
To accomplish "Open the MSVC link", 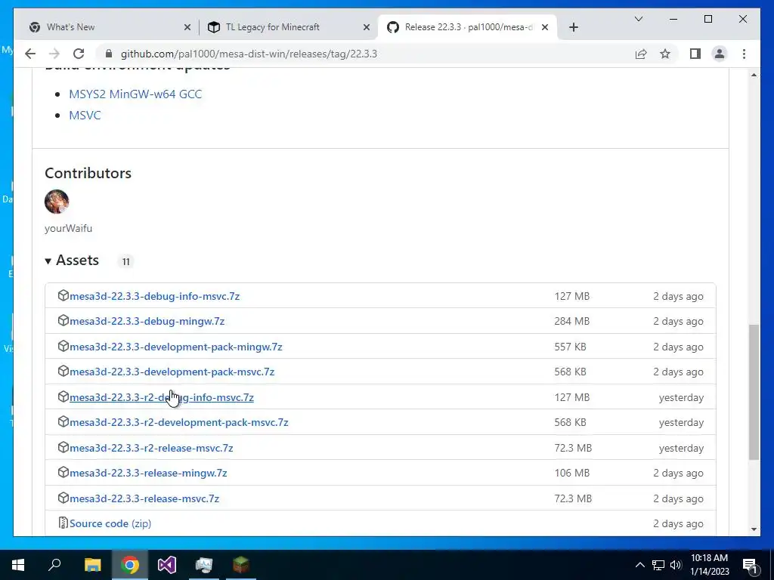I will (85, 115).
